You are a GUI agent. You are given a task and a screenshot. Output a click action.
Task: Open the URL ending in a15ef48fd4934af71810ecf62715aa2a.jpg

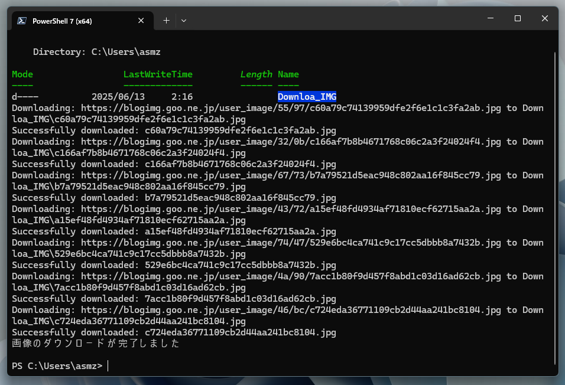click(291, 209)
